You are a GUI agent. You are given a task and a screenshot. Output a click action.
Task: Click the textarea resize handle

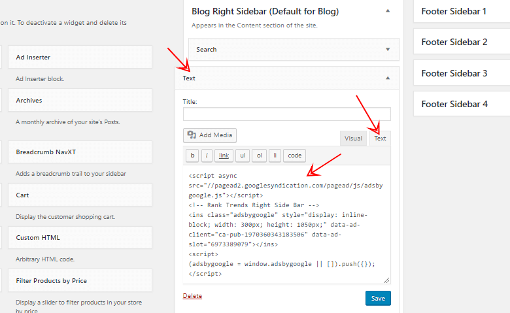386,280
